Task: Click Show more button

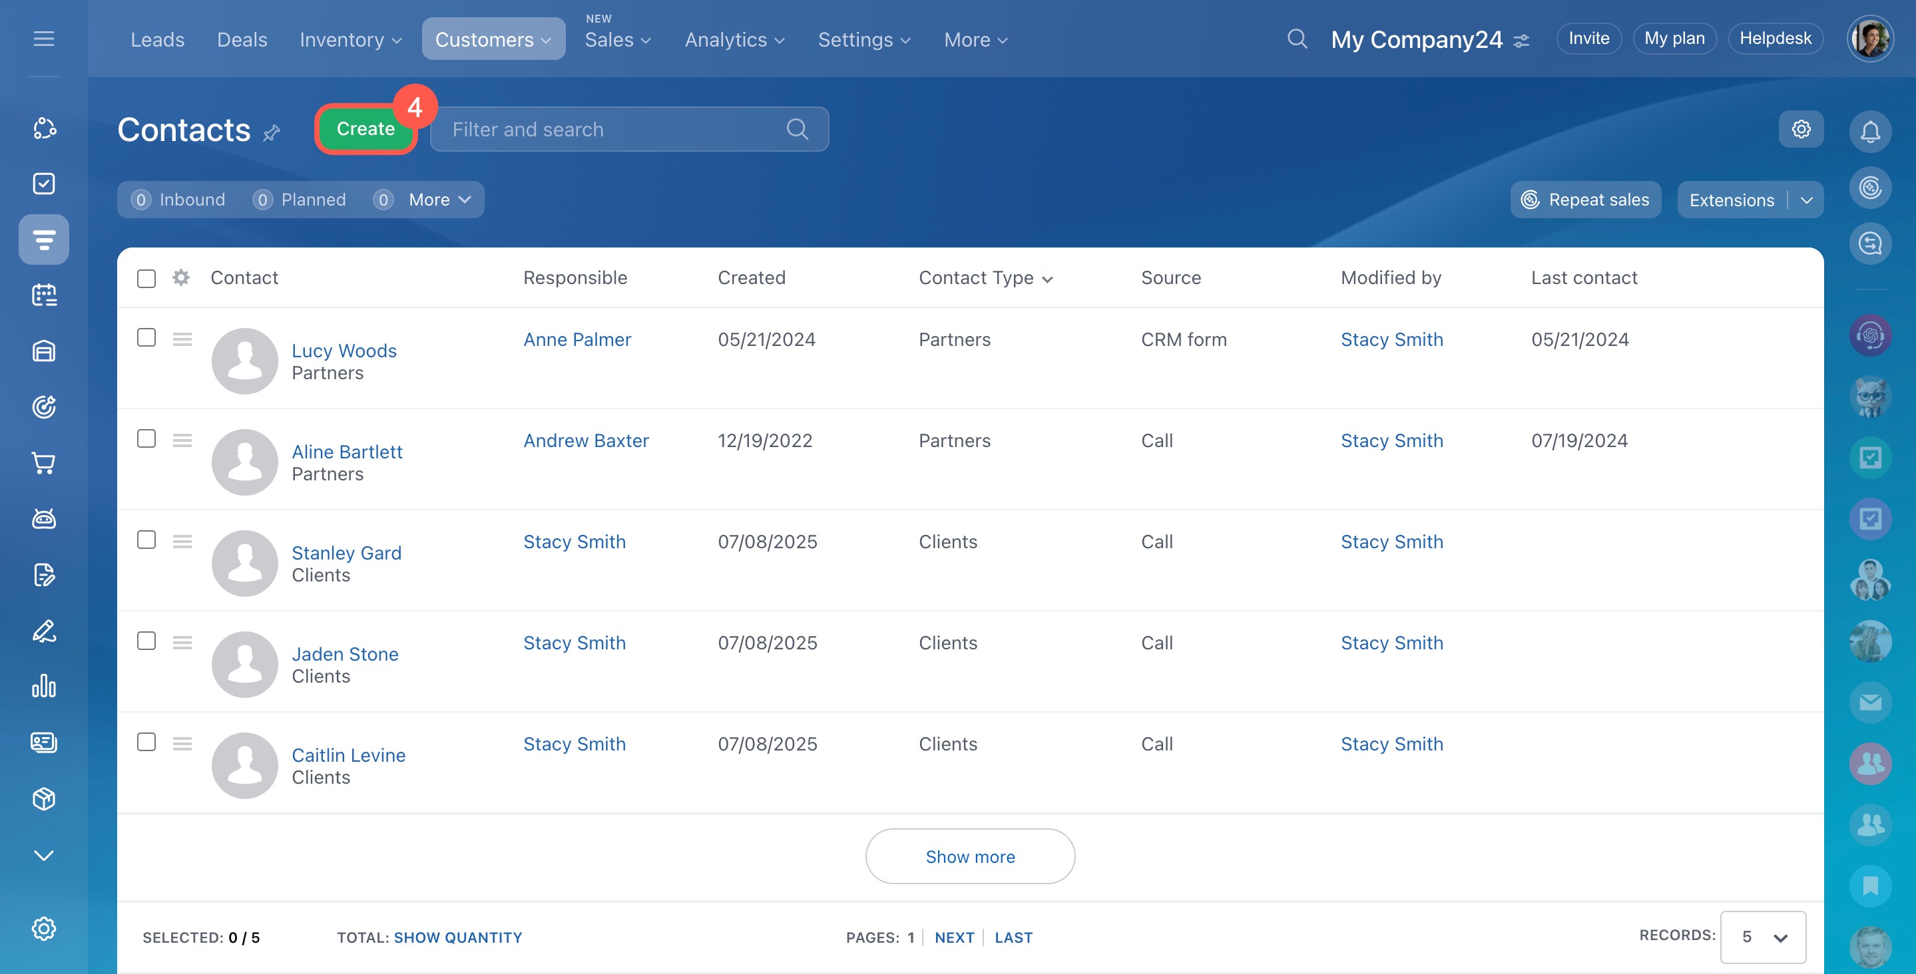Action: click(970, 856)
